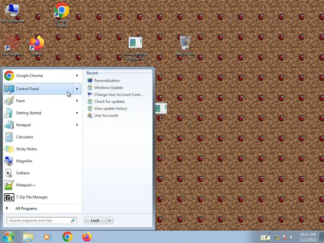The height and width of the screenshot is (243, 324).
Task: Open the clock showing 10:11 AM
Action: click(308, 237)
